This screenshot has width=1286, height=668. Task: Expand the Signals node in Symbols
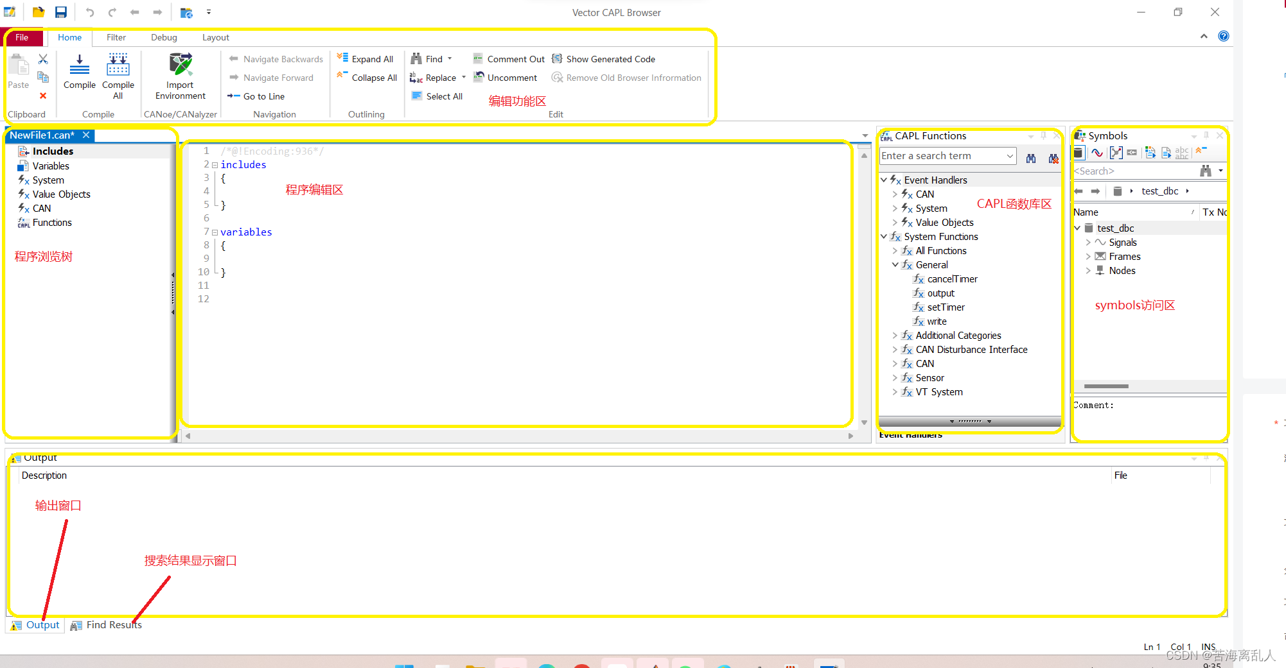(x=1088, y=242)
